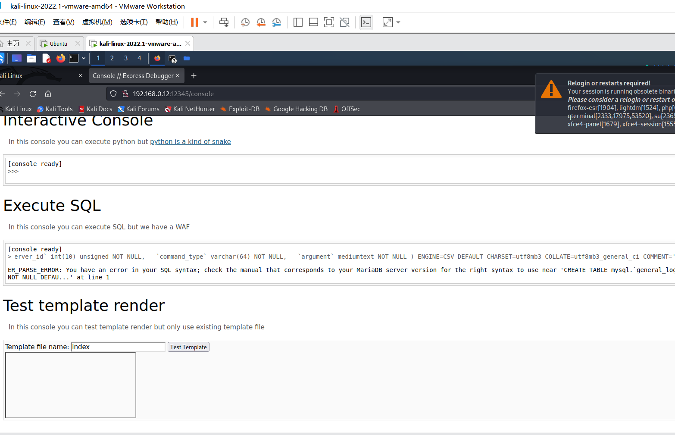Image resolution: width=675 pixels, height=435 pixels.
Task: Click the empty template render output box
Action: 71,385
